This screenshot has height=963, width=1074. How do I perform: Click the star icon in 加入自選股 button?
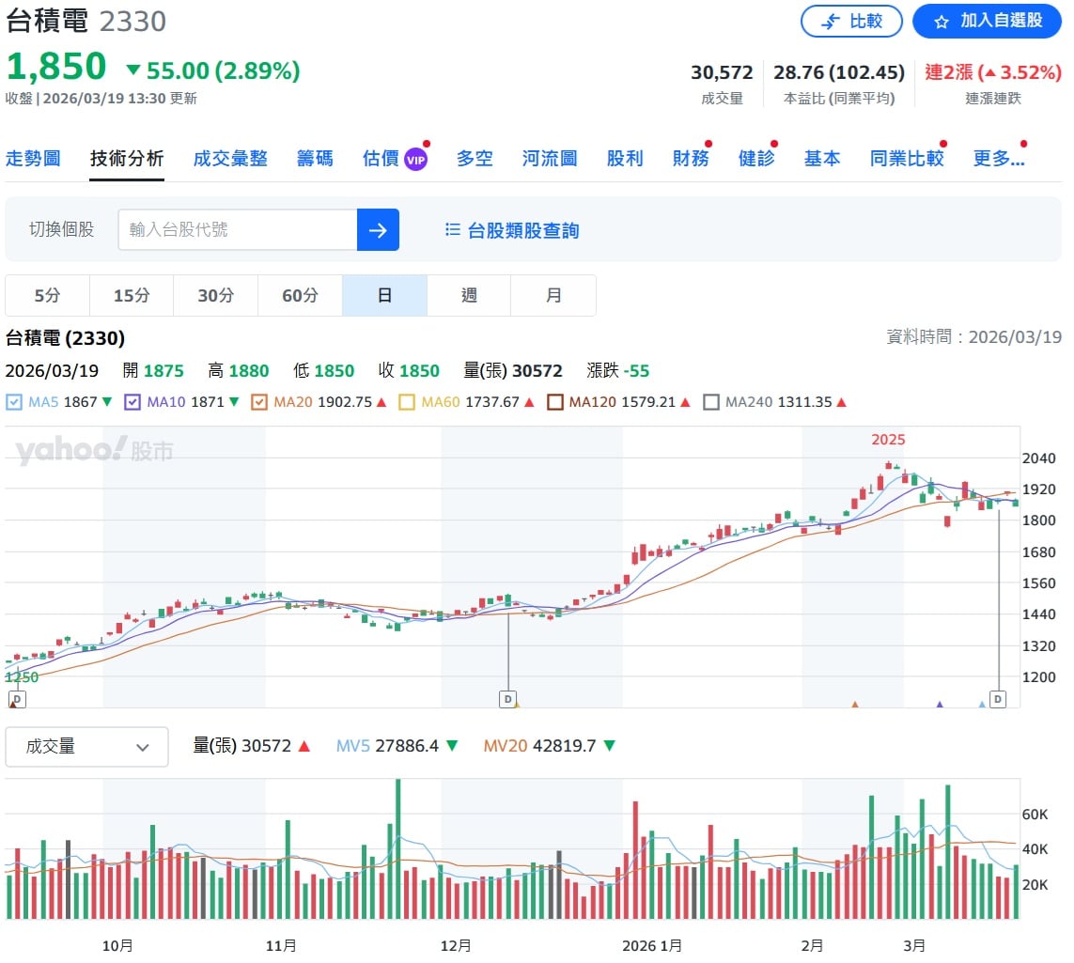click(941, 22)
